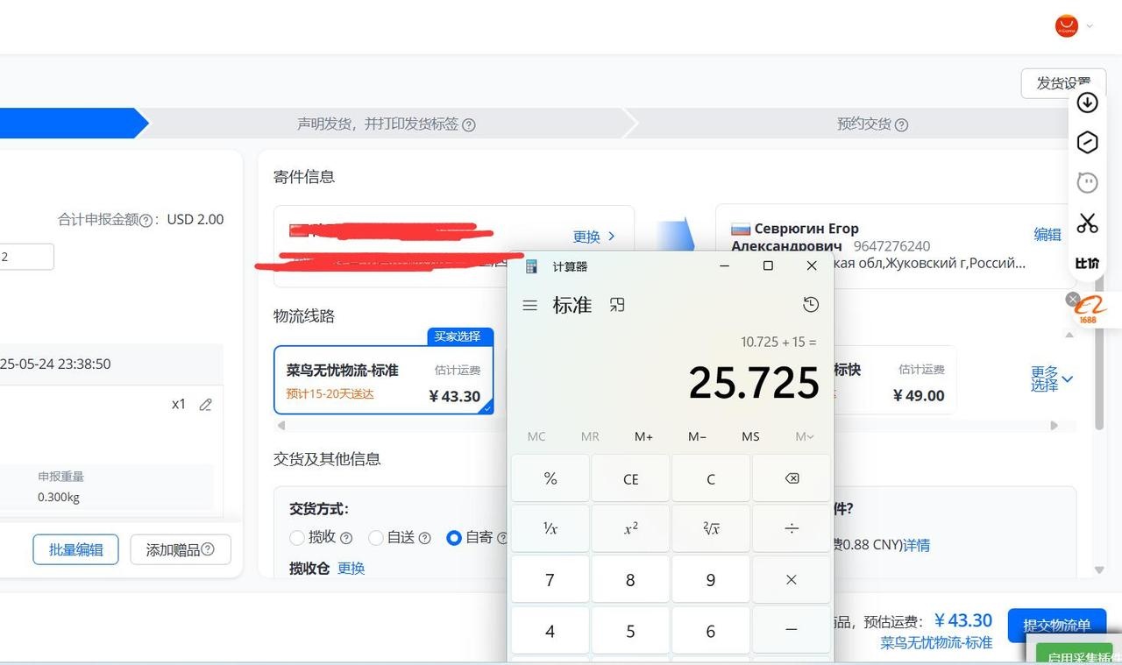Click help icon beside 预约交货
This screenshot has height=665, width=1122.
click(901, 124)
